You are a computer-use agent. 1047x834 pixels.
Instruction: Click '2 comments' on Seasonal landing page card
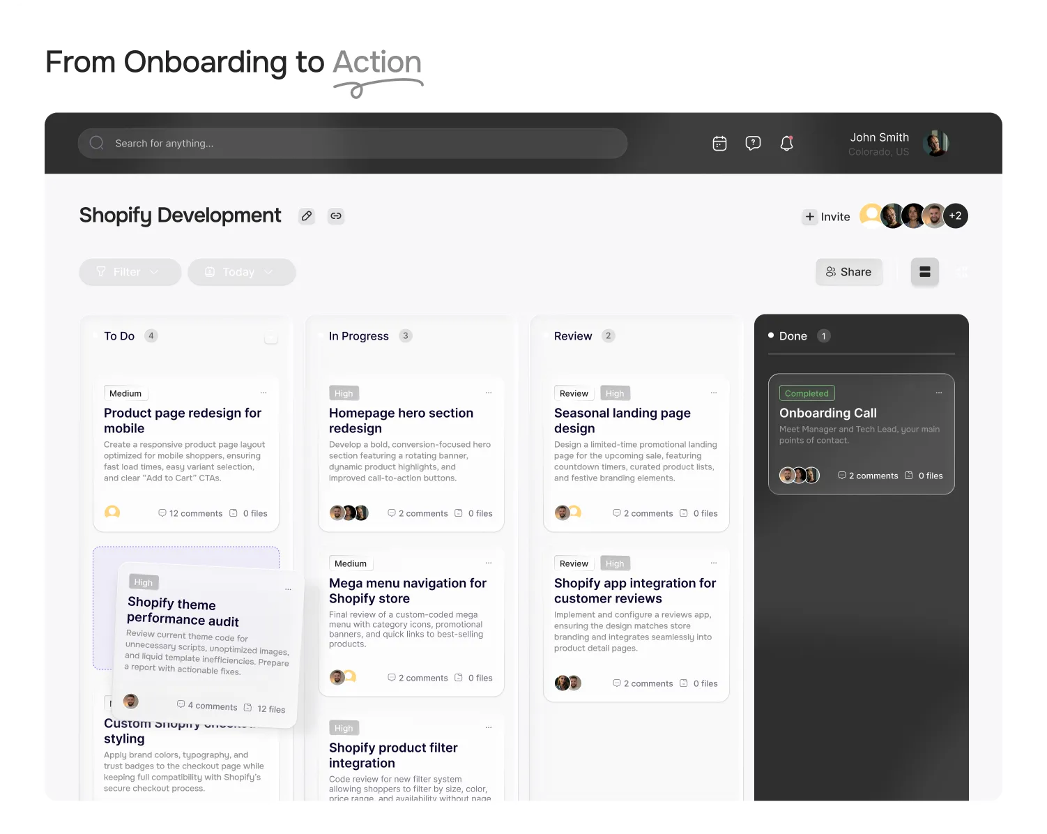click(x=643, y=513)
